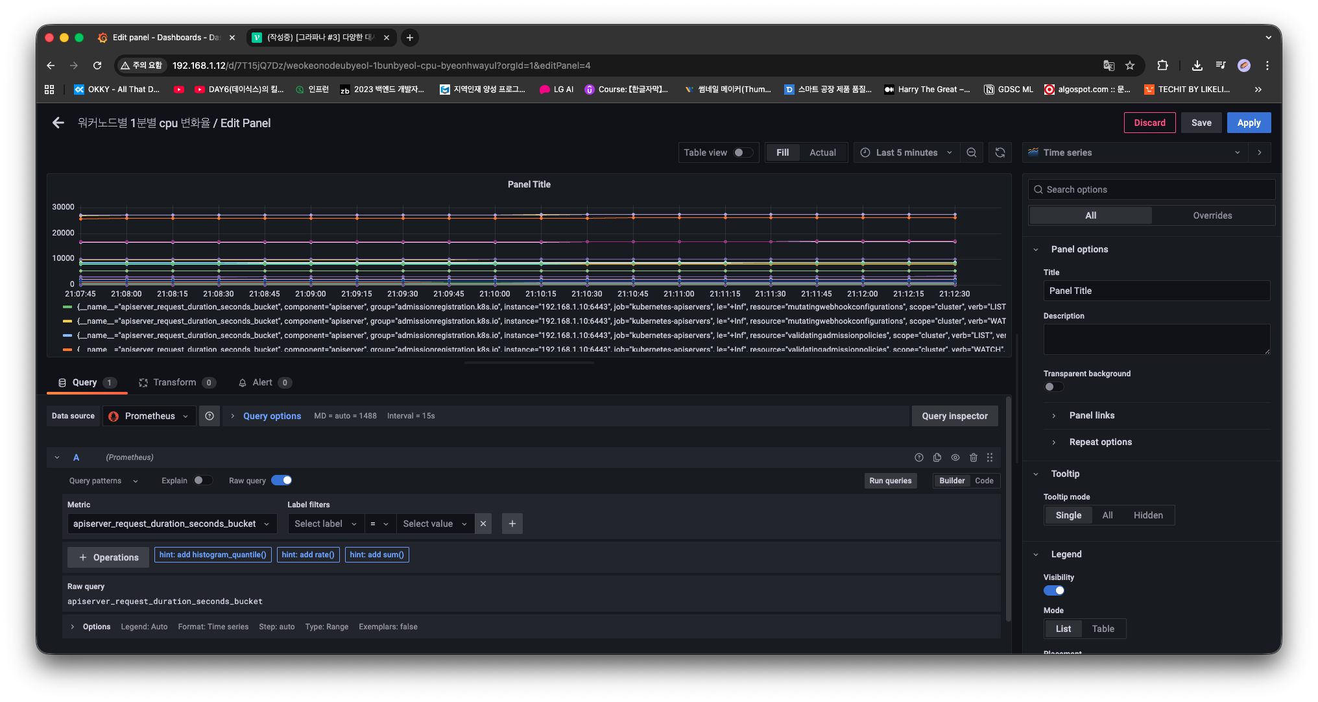The image size is (1318, 702).
Task: Add a label filter with the plus icon
Action: click(x=512, y=524)
